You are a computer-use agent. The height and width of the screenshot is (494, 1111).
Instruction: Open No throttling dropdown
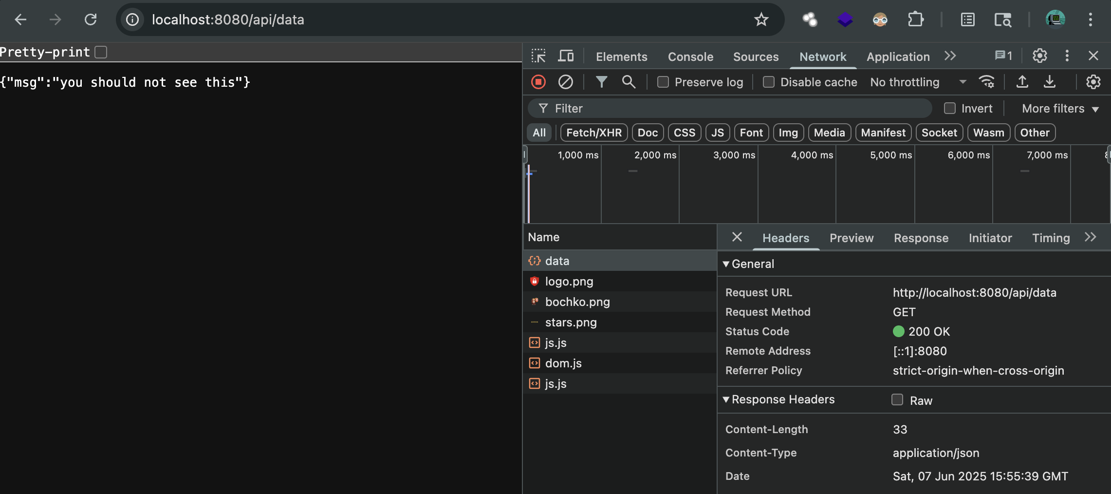[918, 82]
